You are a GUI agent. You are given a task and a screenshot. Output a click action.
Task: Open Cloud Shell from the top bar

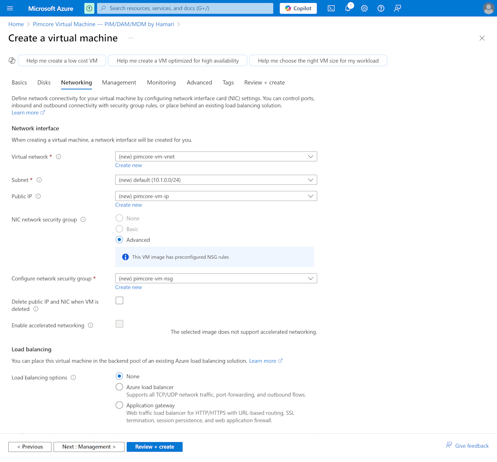point(331,8)
